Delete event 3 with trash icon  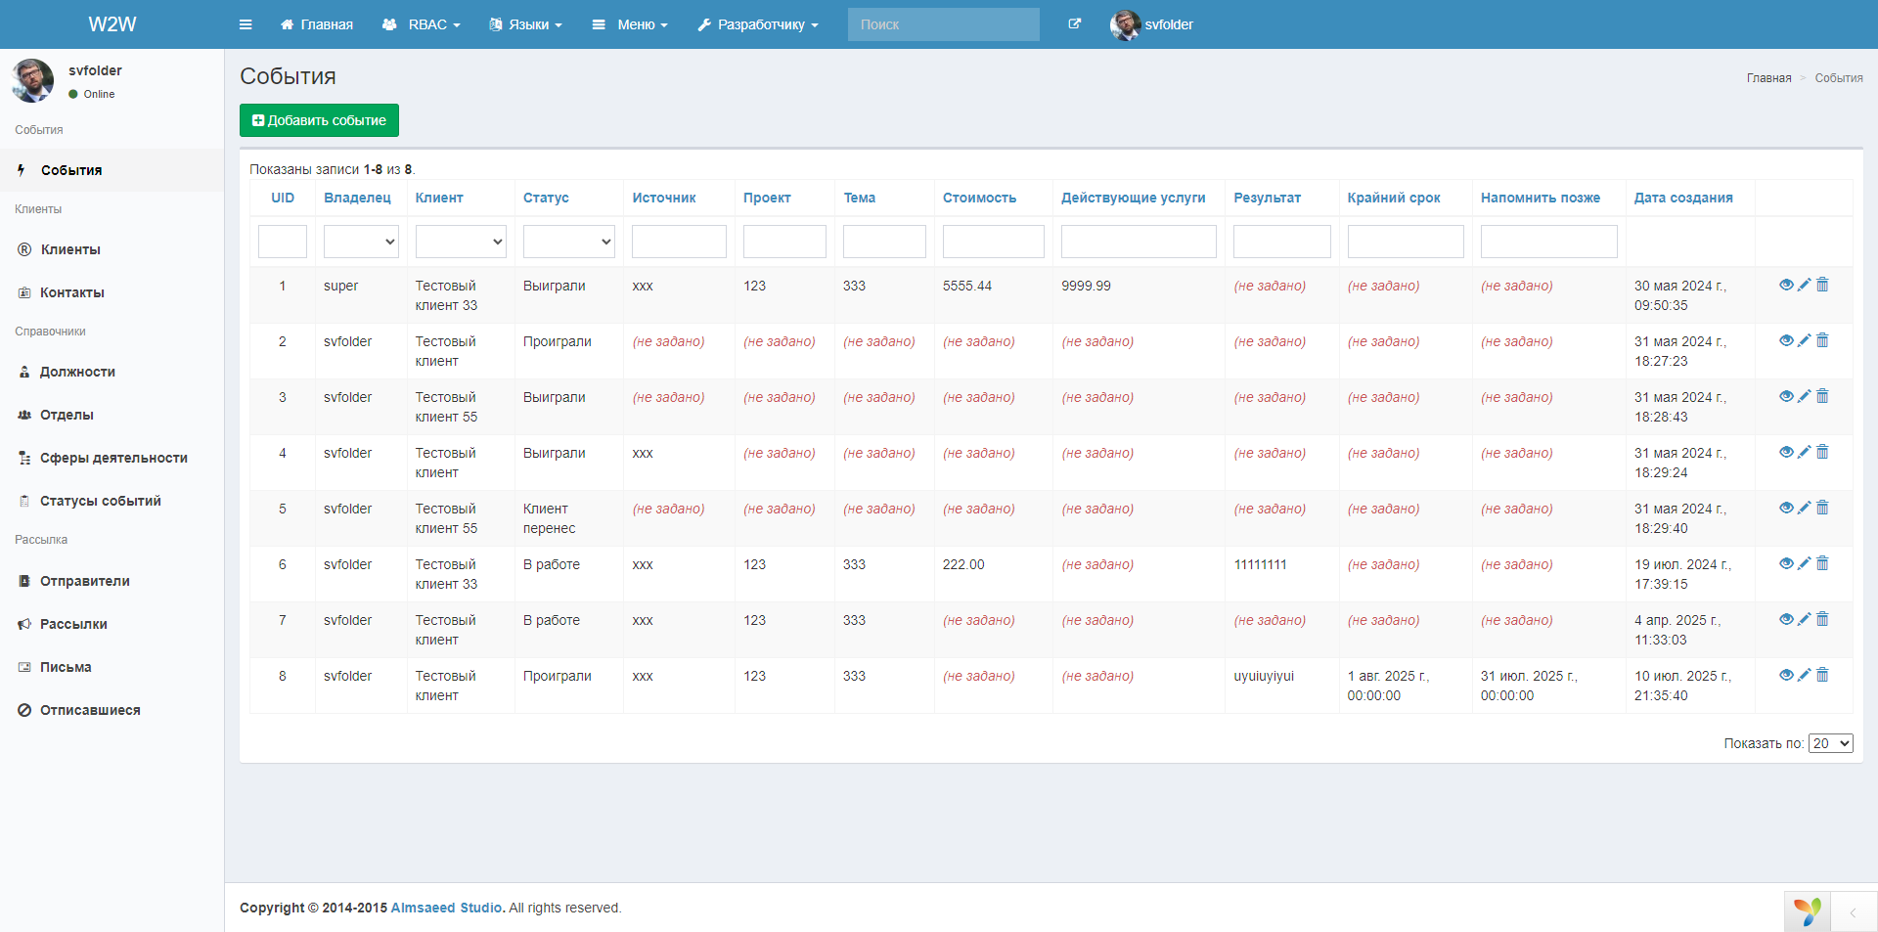[x=1822, y=396]
